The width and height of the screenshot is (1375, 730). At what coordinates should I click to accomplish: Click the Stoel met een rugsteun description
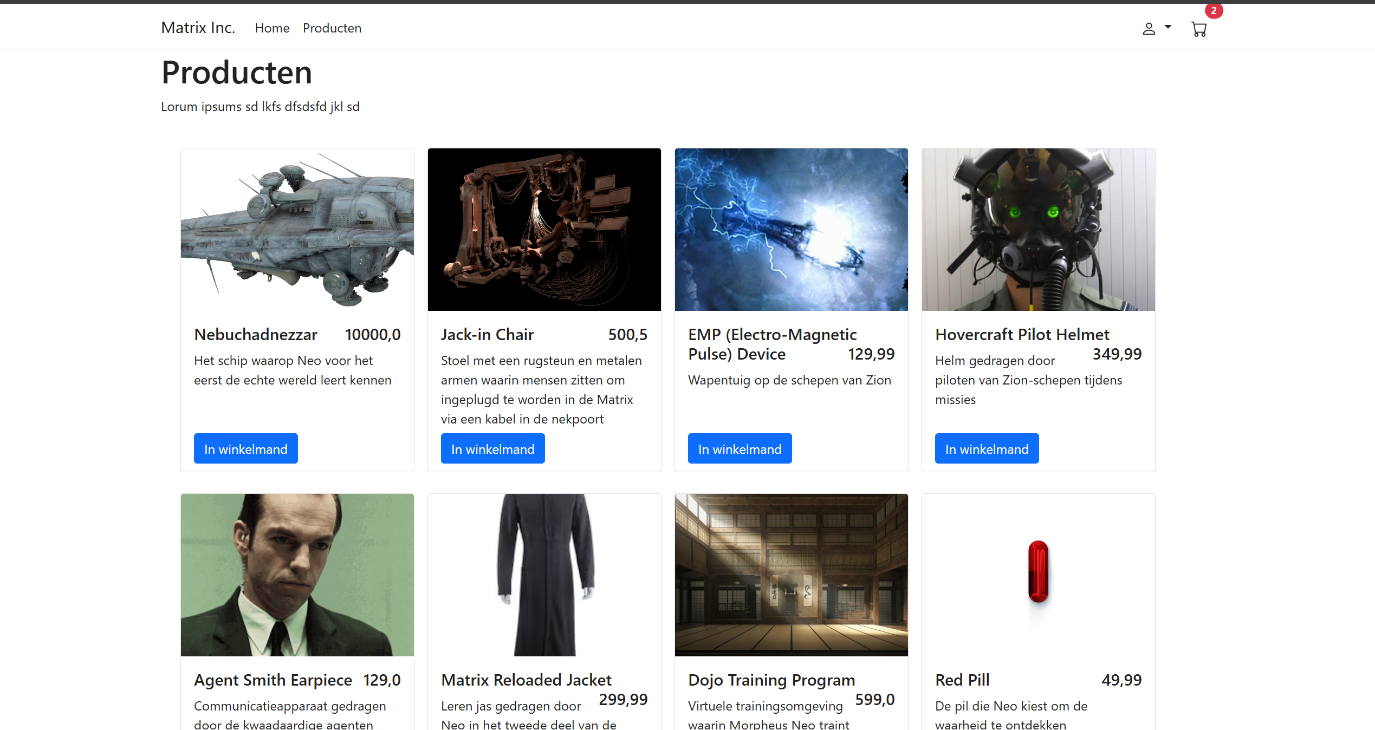(541, 390)
